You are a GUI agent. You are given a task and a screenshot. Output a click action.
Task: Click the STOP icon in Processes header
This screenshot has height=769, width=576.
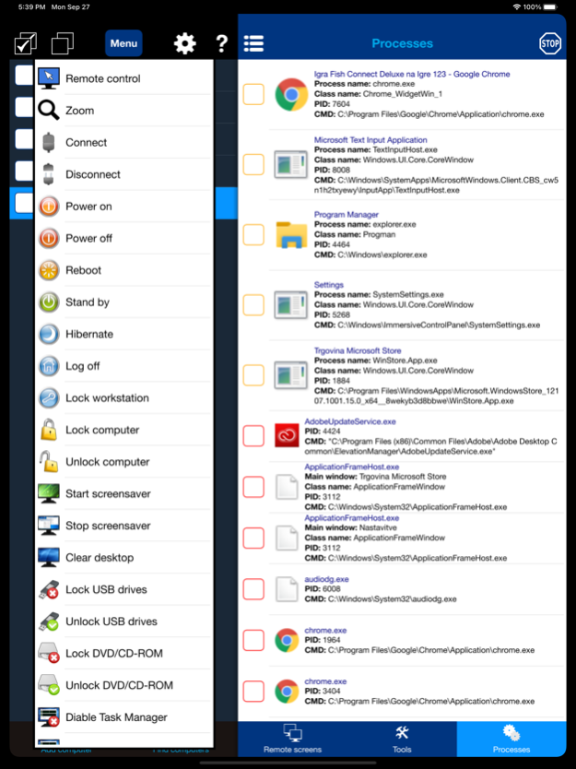[549, 43]
